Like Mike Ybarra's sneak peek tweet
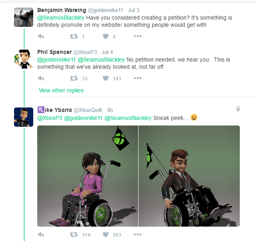 pyautogui.click(x=106, y=235)
